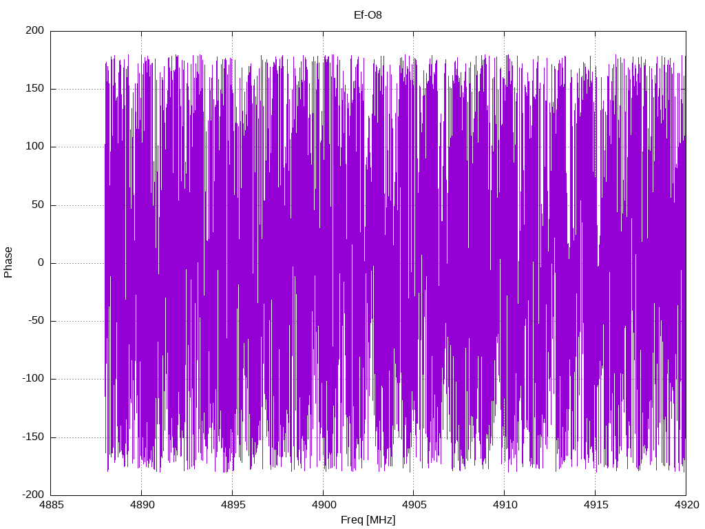Click the y-axis value 0
Screen dimensions: 705x529
click(41, 262)
